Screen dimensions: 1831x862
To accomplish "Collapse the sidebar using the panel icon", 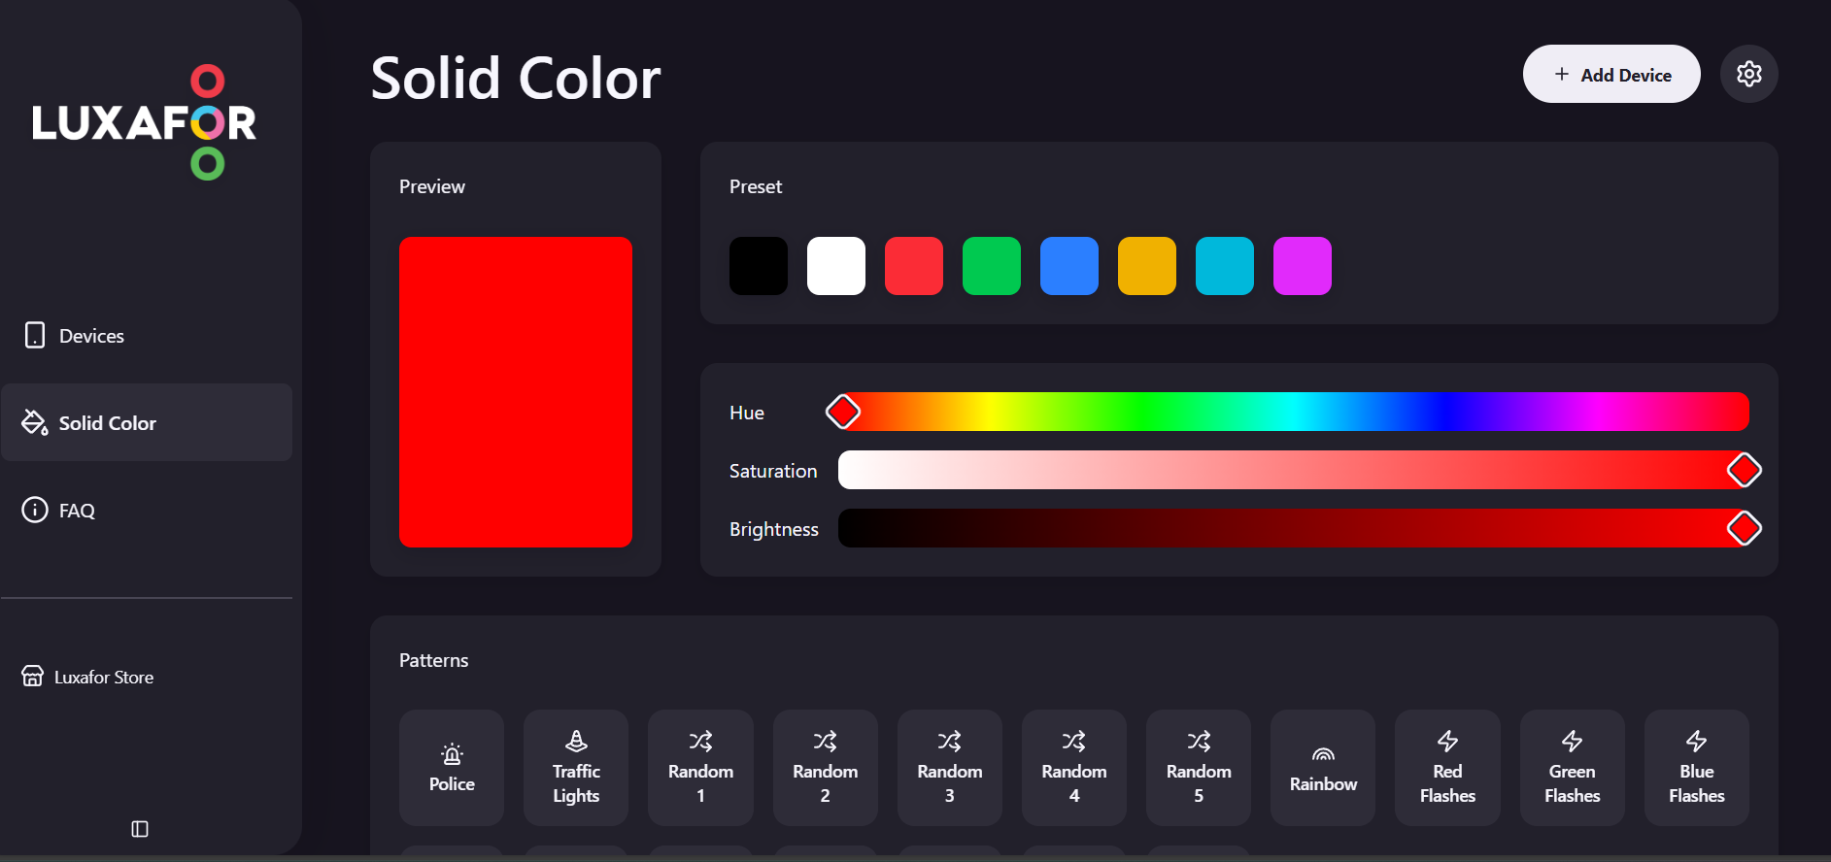I will (140, 828).
